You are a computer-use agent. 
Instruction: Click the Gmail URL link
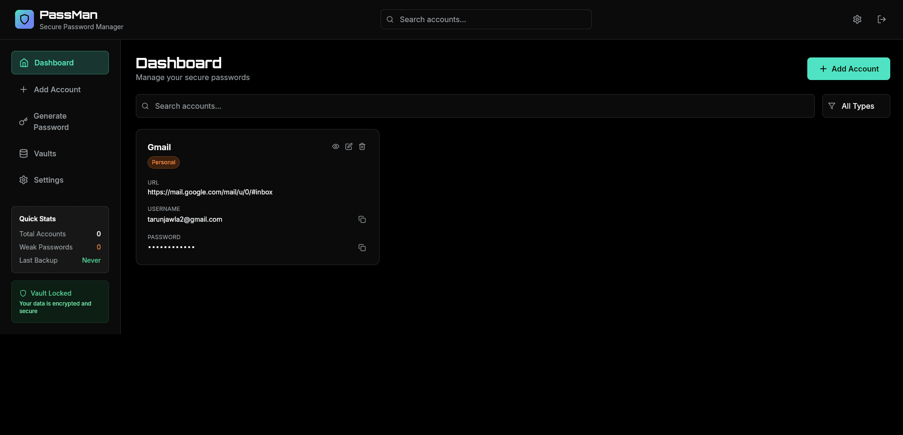point(210,192)
